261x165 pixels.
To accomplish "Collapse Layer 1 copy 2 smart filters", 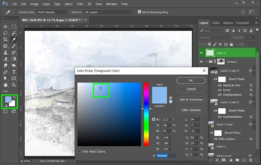I will (x=254, y=102).
